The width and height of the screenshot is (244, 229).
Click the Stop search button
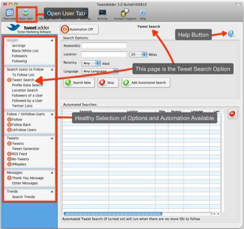click(108, 83)
